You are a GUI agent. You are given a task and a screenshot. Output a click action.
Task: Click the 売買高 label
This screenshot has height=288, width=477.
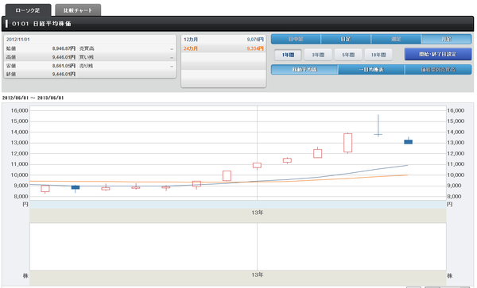87,48
